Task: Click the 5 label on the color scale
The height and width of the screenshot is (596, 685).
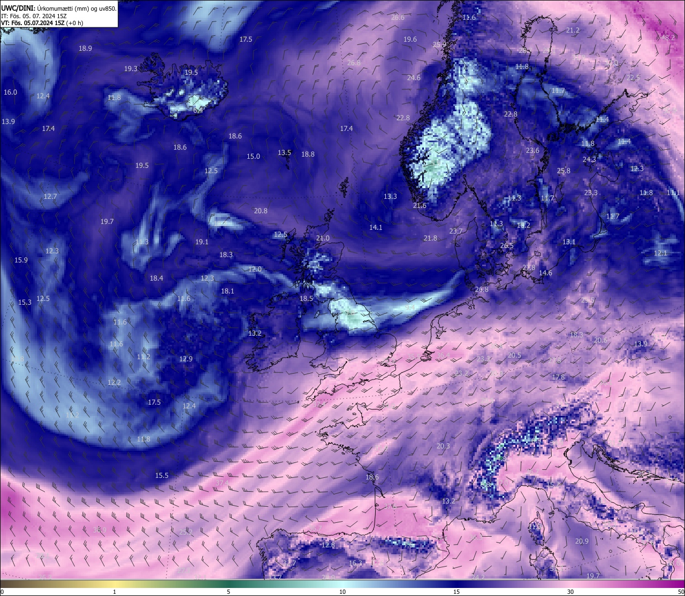Action: point(229,592)
